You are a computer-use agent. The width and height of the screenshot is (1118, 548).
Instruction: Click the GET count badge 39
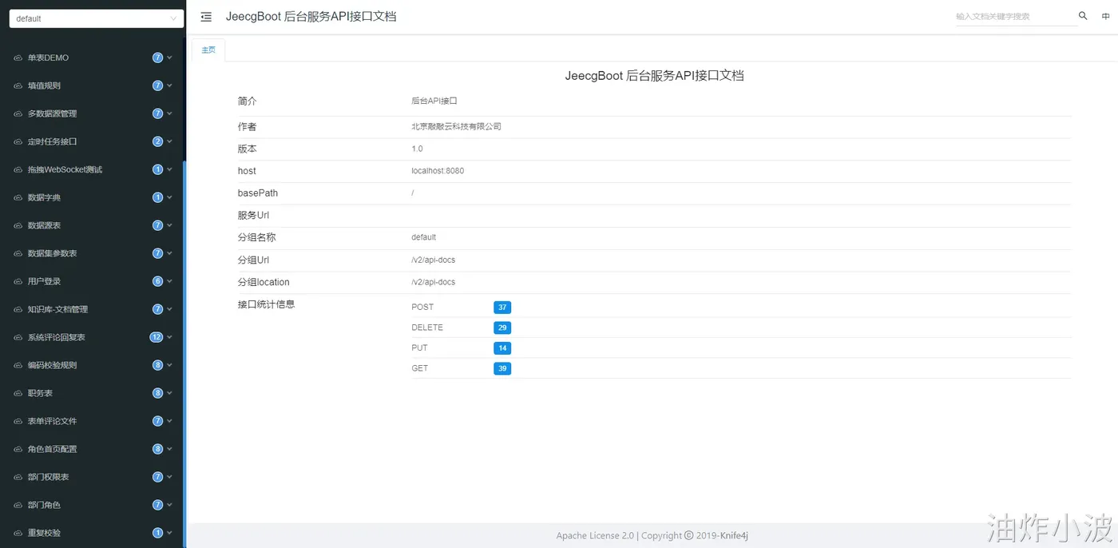tap(502, 368)
